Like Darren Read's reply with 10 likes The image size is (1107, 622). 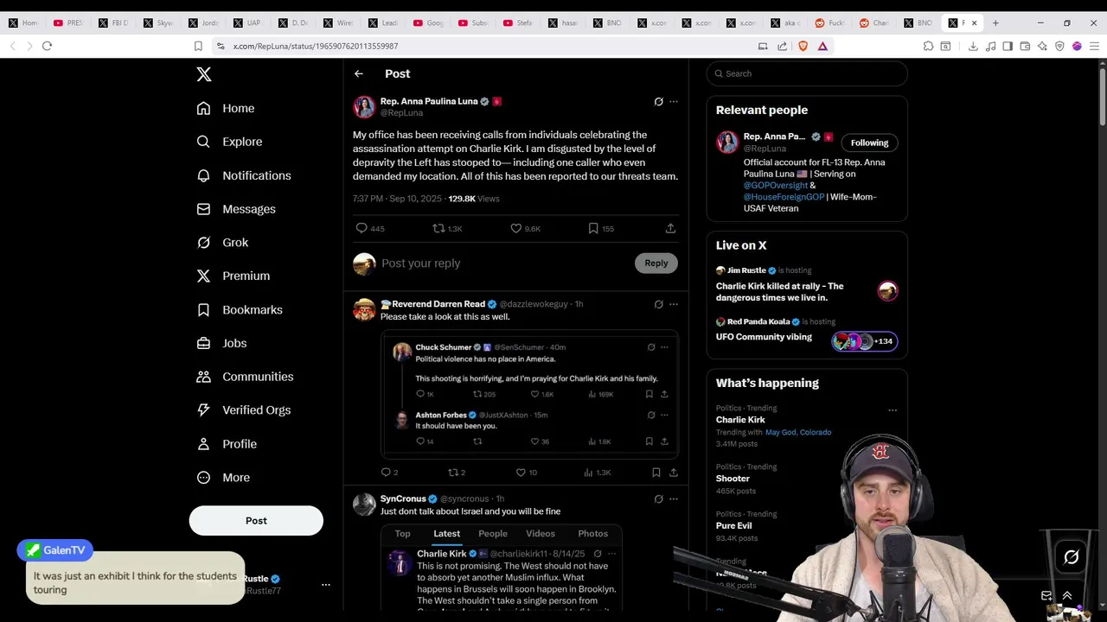tap(526, 473)
